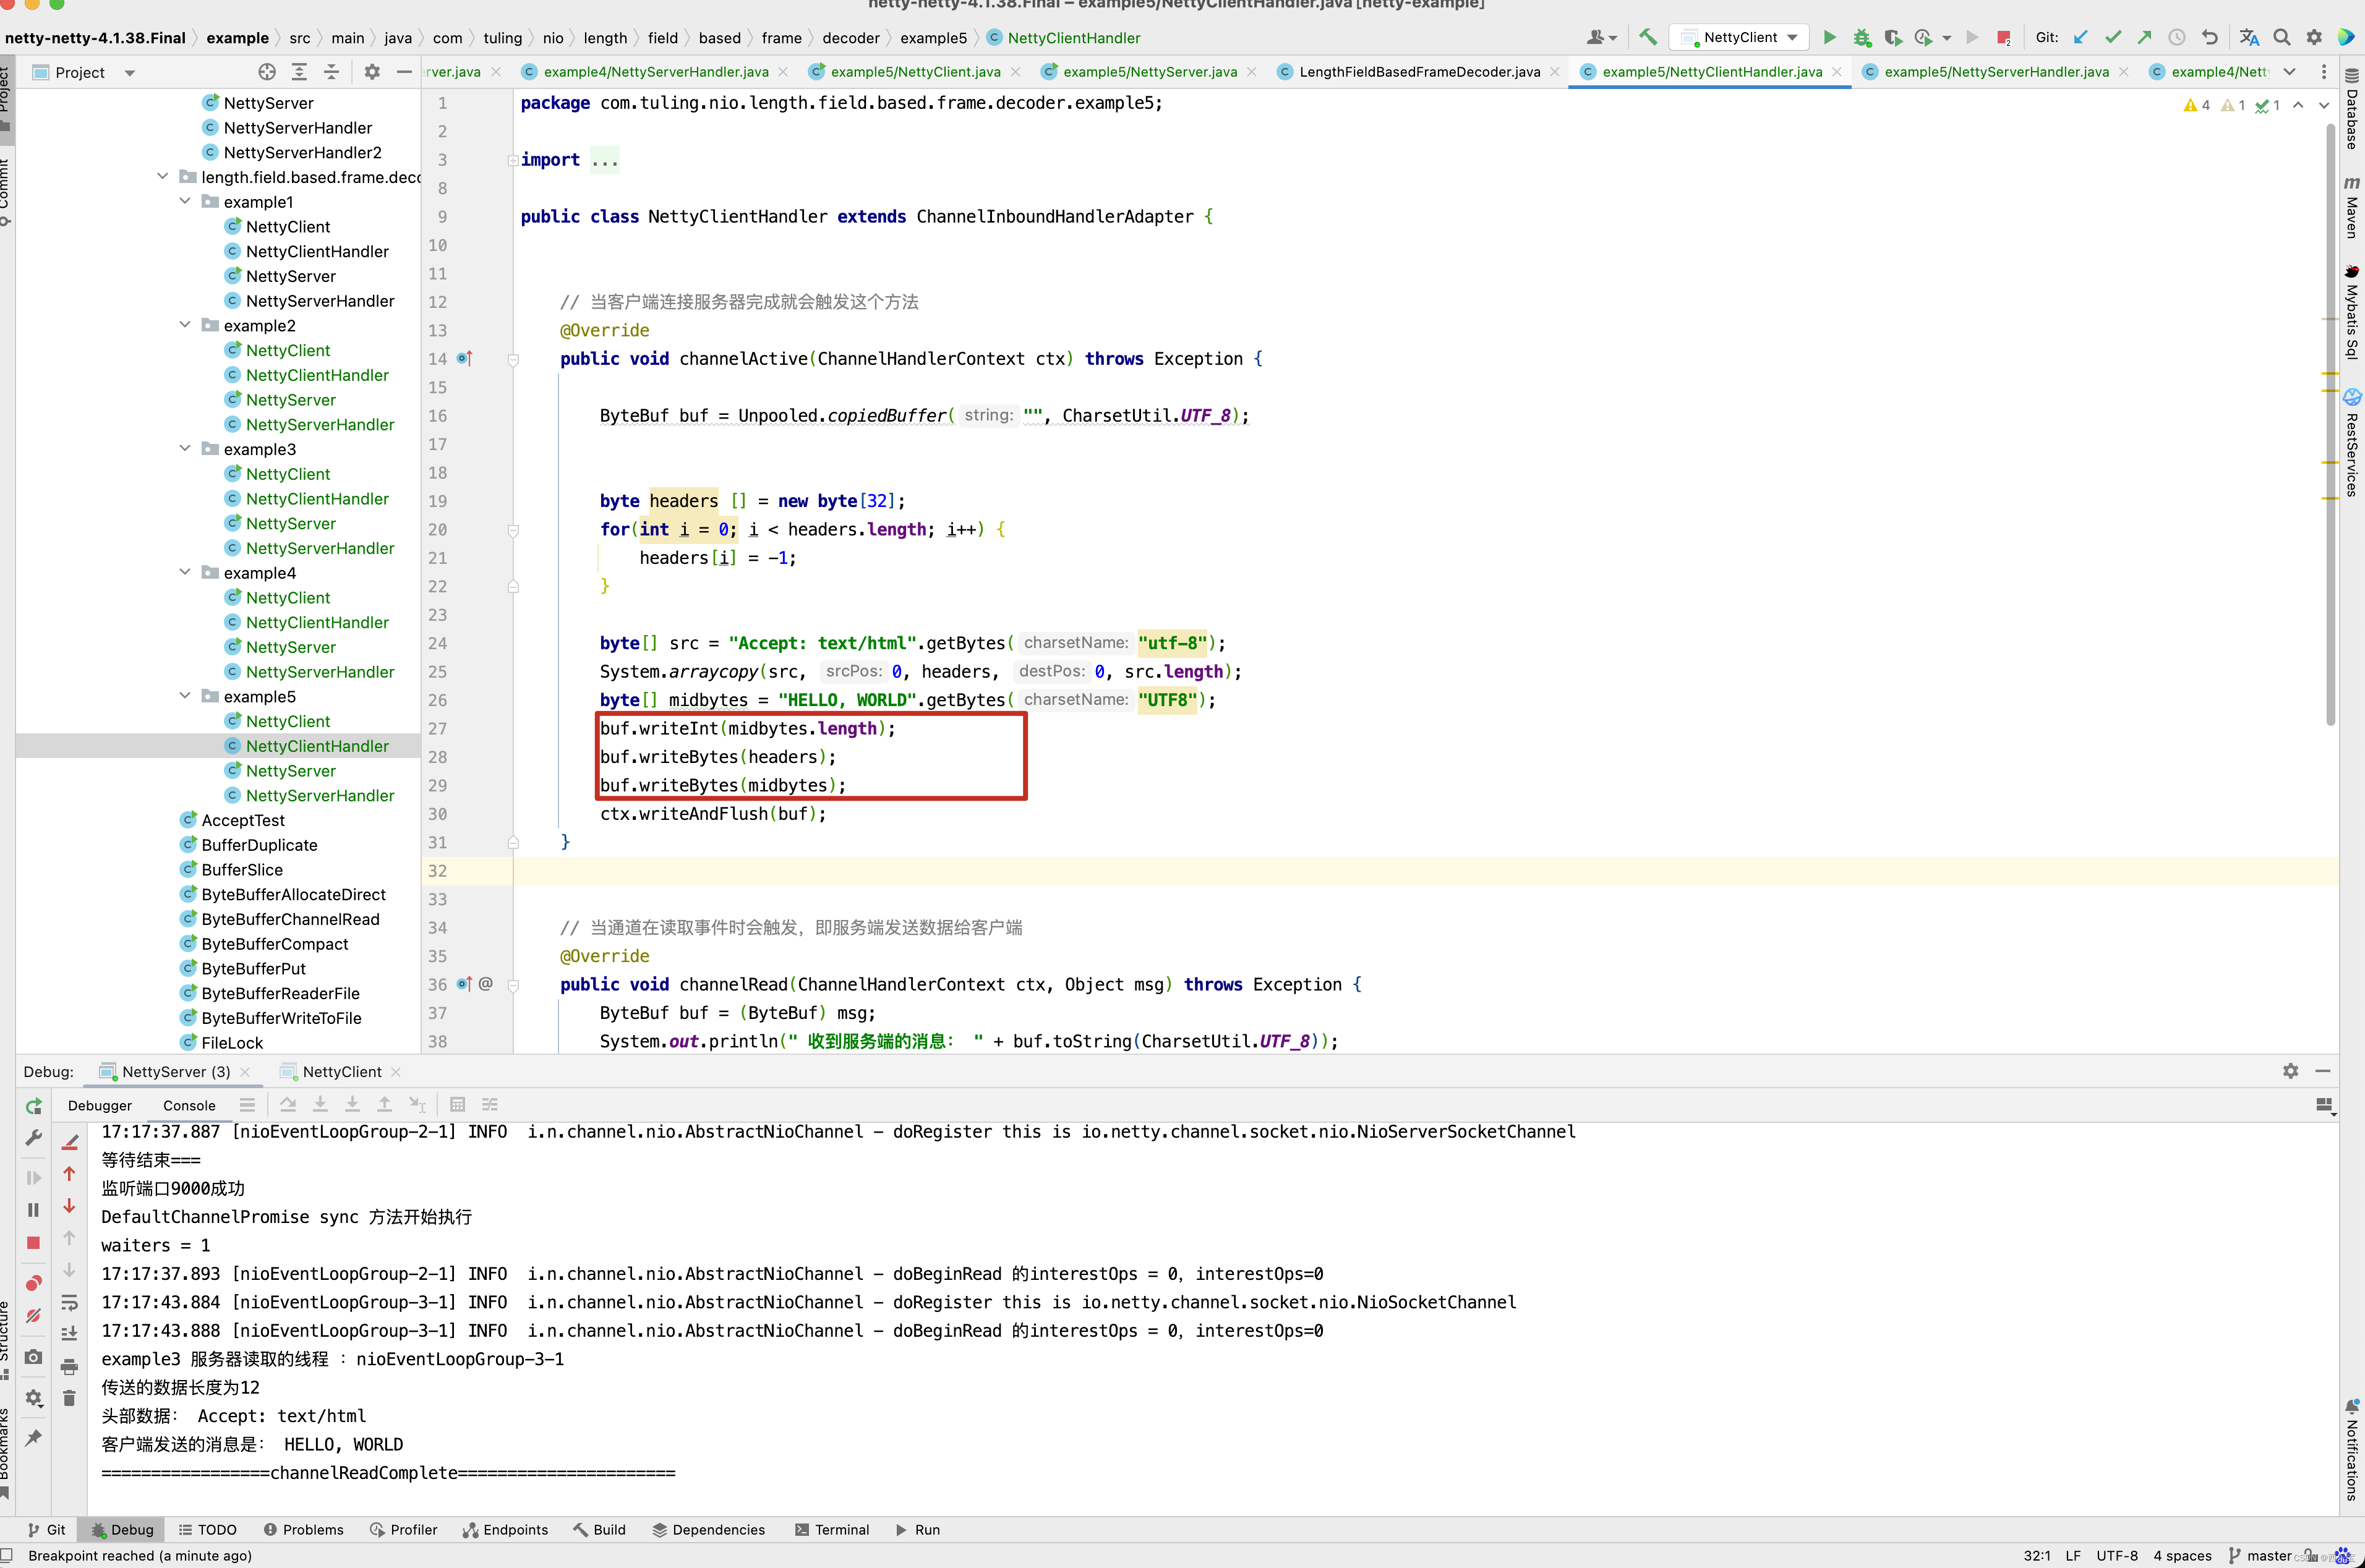Screen dimensions: 2365x1568
Task: Collapse the example5 folder in project tree
Action: point(185,696)
